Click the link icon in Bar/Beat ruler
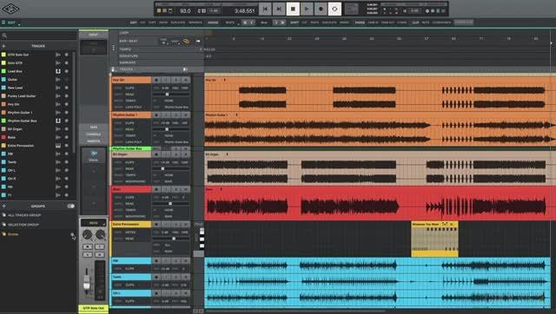Screen dimensions: 556x314 pyautogui.click(x=186, y=41)
